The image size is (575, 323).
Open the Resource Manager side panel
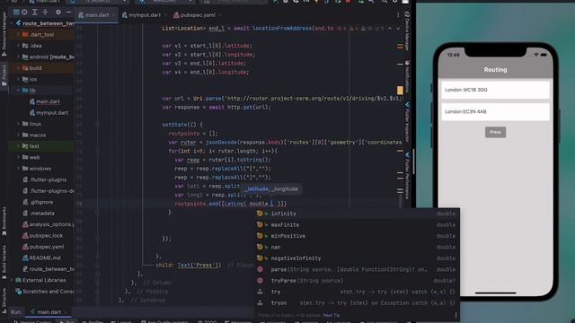pos(4,34)
